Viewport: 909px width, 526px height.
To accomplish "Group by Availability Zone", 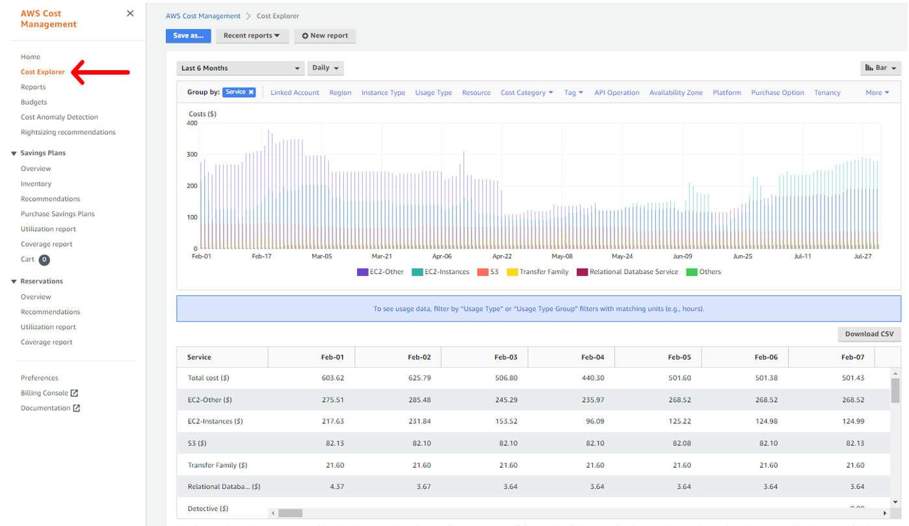I will click(676, 93).
